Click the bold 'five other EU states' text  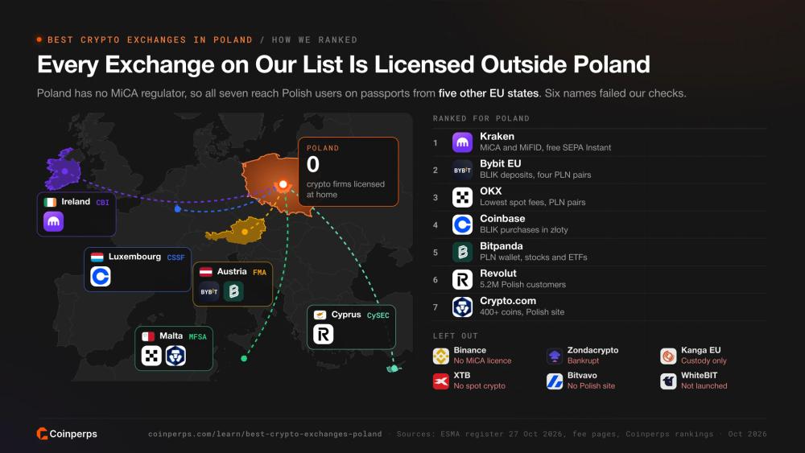point(489,93)
